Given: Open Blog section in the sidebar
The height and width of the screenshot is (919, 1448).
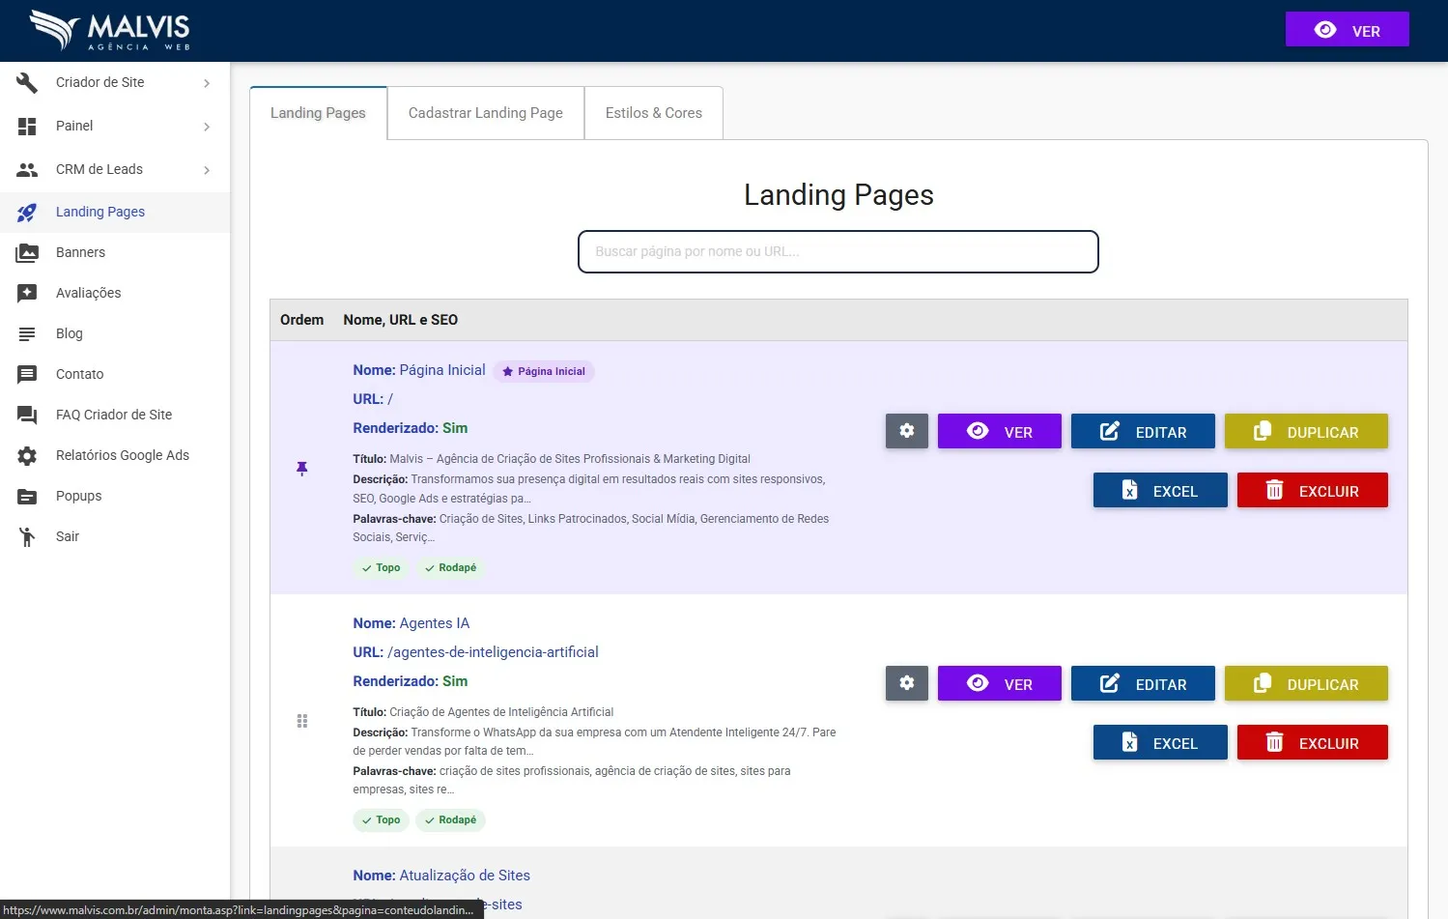Looking at the screenshot, I should [x=115, y=333].
